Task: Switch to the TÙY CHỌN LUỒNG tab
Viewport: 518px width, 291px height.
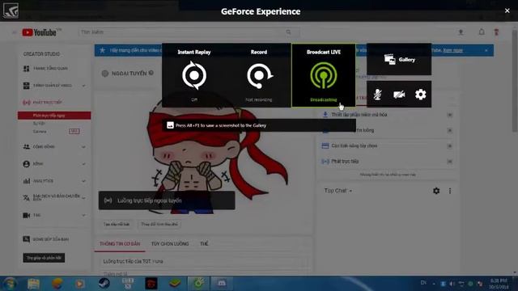Action: pos(170,244)
